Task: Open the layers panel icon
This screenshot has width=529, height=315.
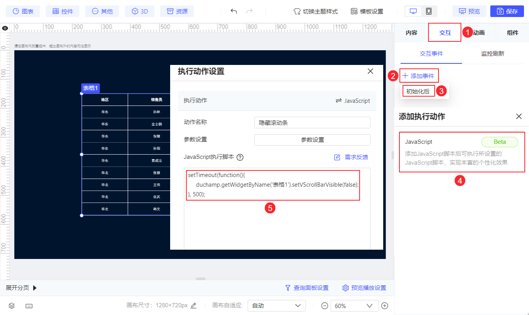Action: [12, 306]
